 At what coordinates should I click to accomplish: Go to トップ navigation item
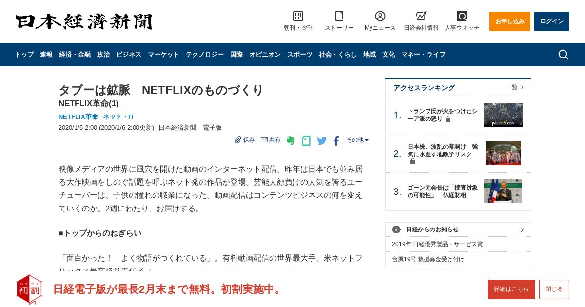pos(24,55)
